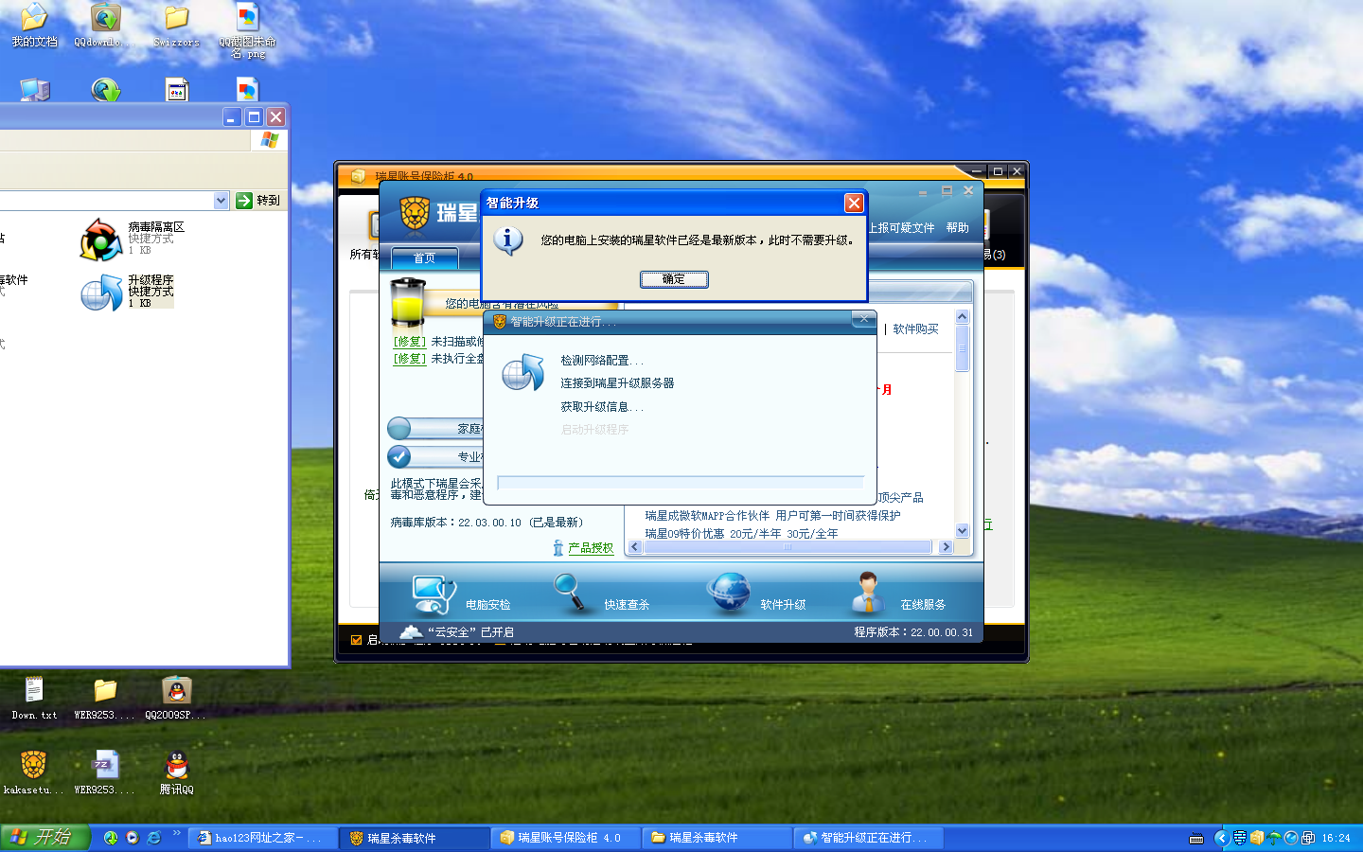Screen dimensions: 1363x852
Task: Launch Internet Explorer from quick launch
Action: (154, 838)
